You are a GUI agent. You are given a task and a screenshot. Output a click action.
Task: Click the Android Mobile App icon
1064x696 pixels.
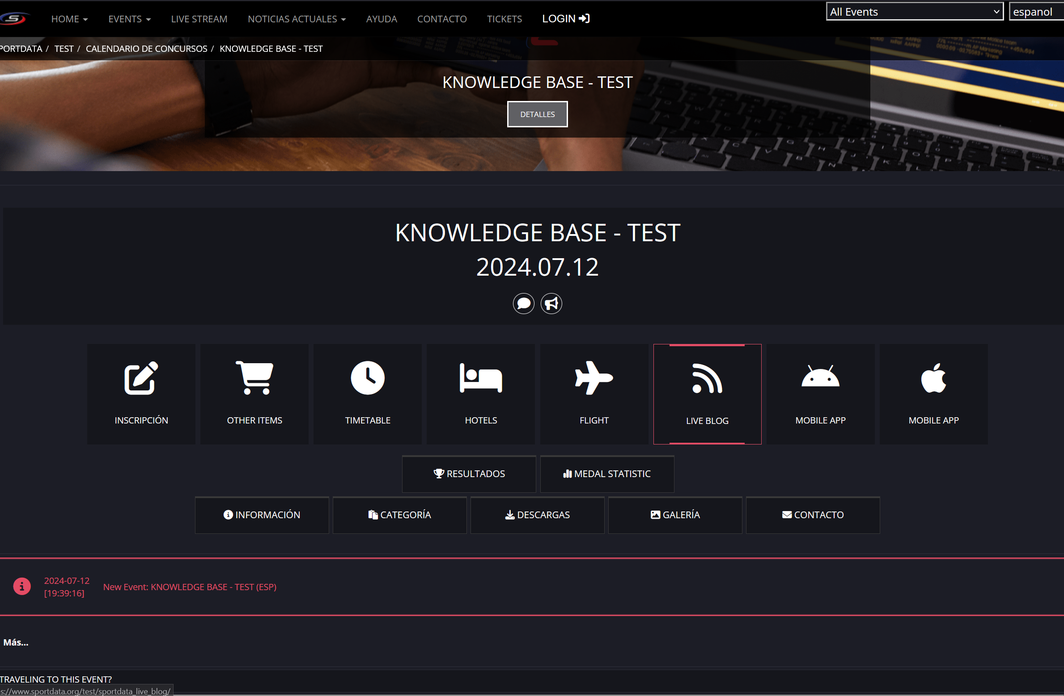pos(820,378)
